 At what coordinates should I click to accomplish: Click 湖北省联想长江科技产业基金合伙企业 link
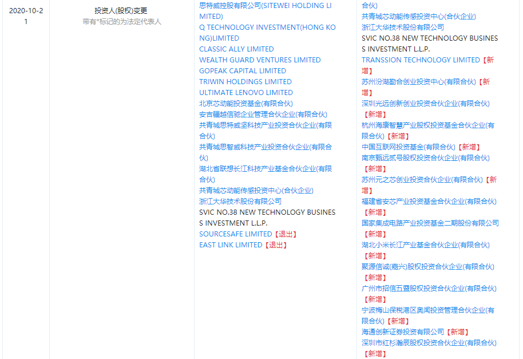[x=266, y=174]
